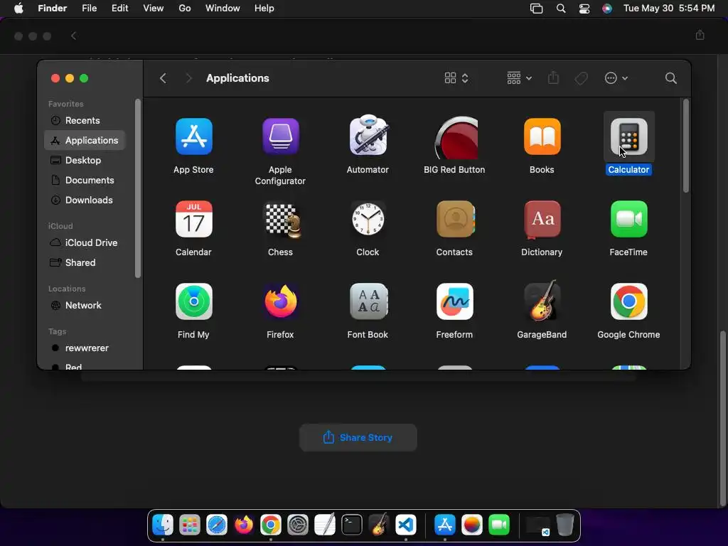Open the Go menu

(185, 9)
